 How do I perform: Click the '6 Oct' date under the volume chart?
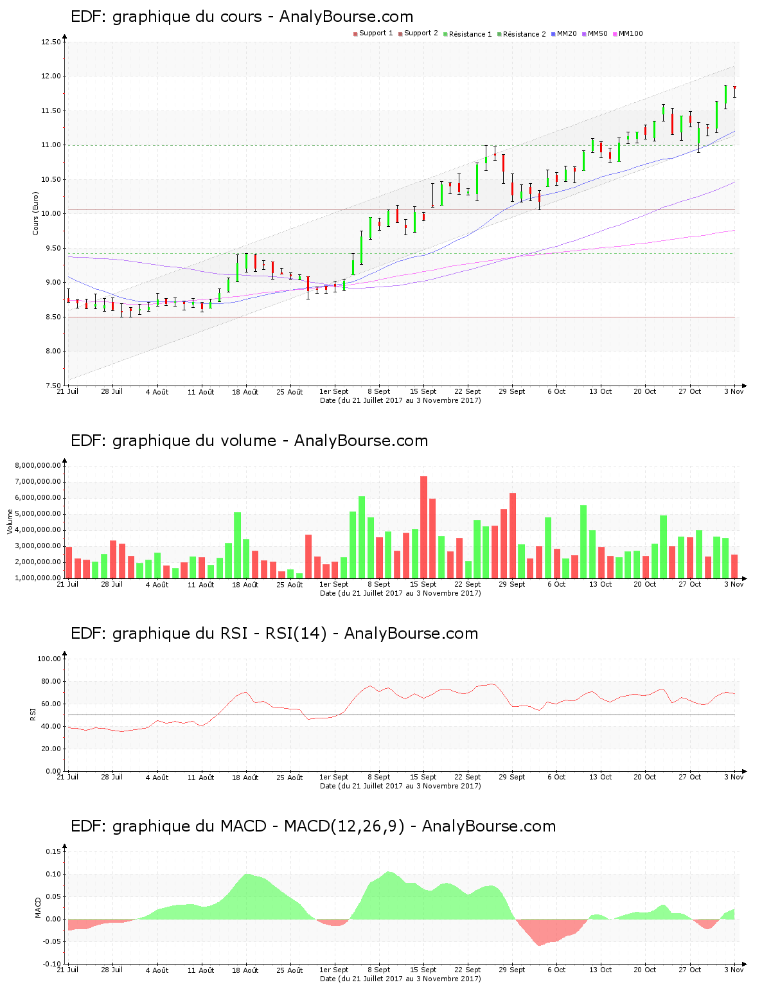[556, 585]
